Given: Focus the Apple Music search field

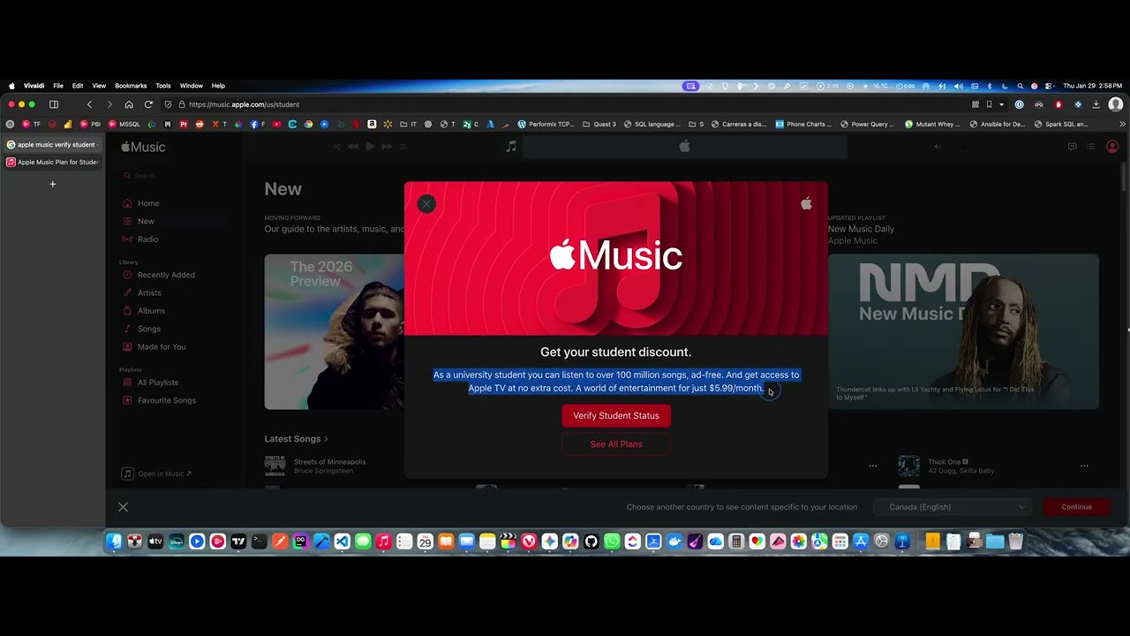Looking at the screenshot, I should [175, 176].
